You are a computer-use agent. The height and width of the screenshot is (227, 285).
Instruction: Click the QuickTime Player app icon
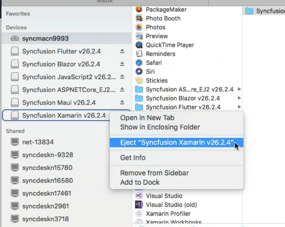[x=139, y=45]
